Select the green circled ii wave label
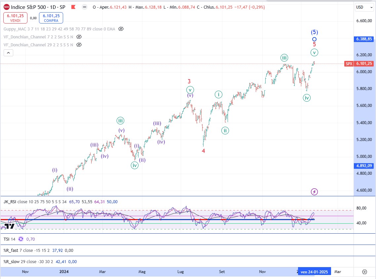376x279 pixels. 225,131
